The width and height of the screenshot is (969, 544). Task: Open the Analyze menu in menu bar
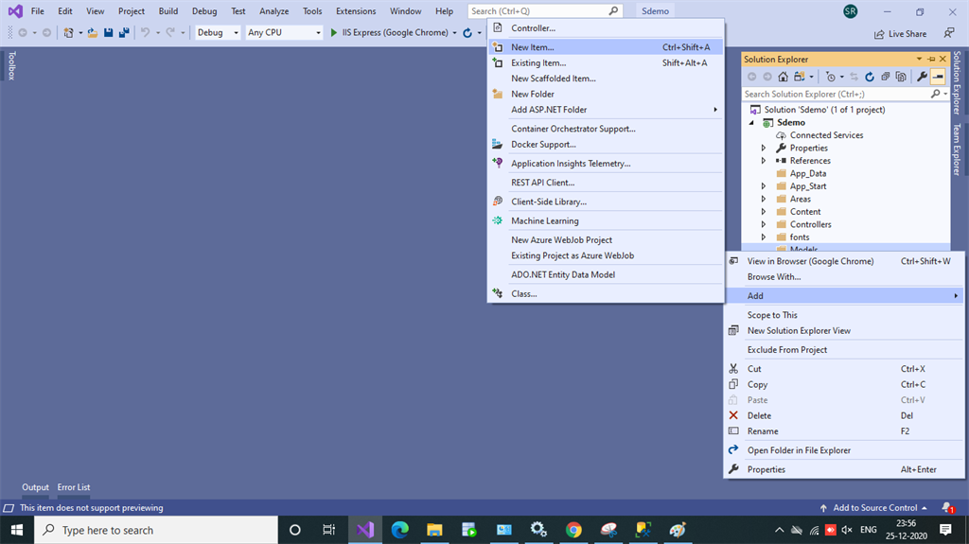[x=273, y=11]
